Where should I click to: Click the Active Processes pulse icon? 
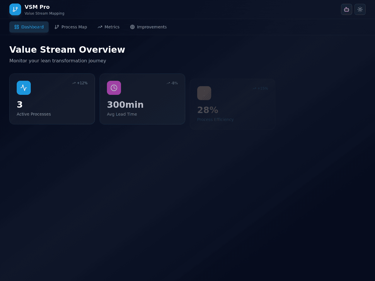click(24, 88)
